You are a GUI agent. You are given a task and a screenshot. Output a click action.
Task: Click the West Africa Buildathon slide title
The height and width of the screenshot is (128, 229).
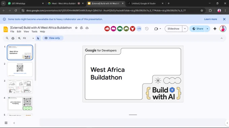(x=107, y=73)
